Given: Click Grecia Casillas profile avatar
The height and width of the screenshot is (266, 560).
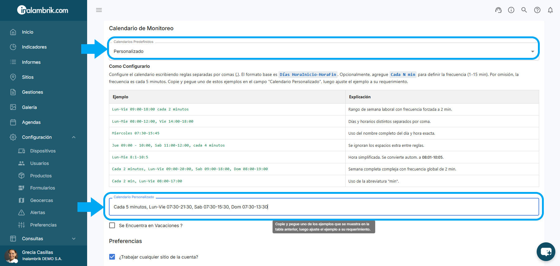Looking at the screenshot, I should [12, 255].
